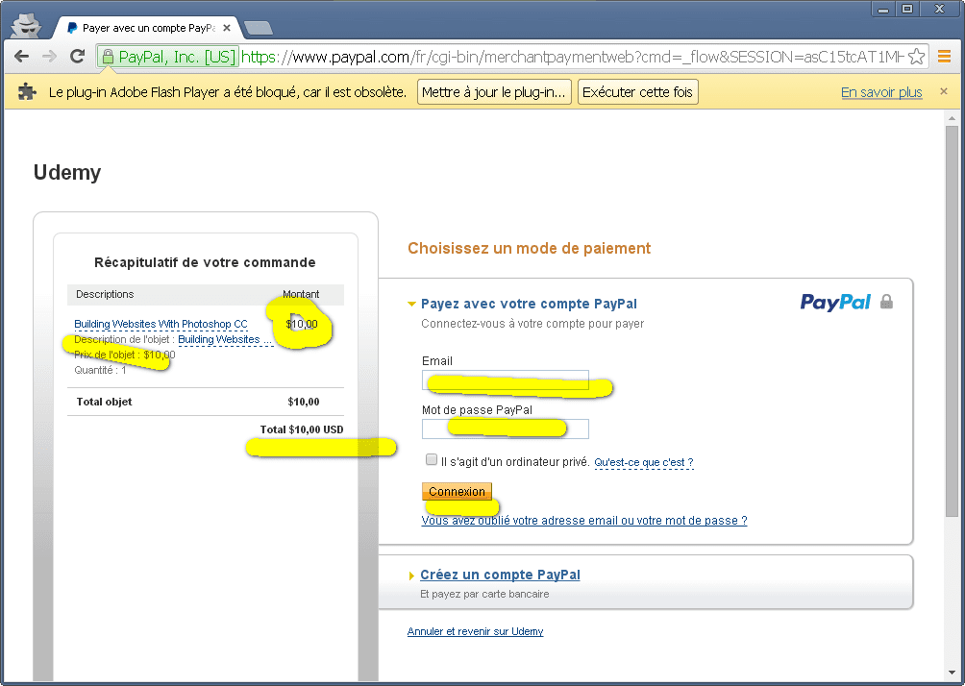965x686 pixels.
Task: Click the address bar URL
Action: [x=572, y=58]
